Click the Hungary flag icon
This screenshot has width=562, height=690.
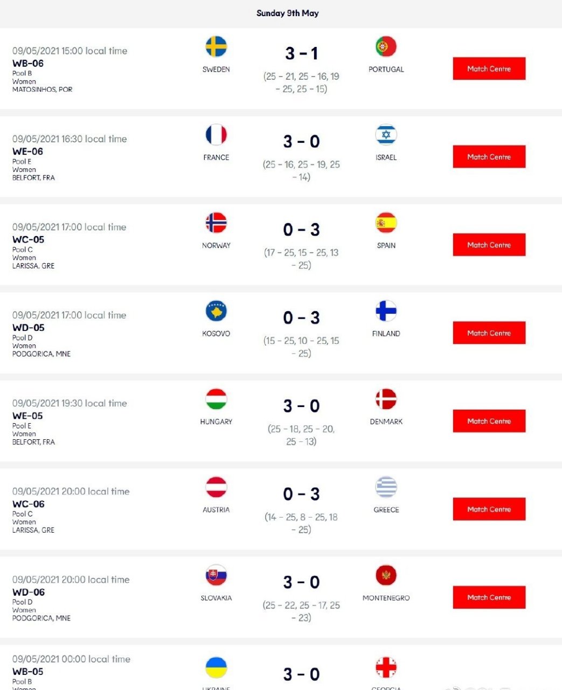coord(216,399)
